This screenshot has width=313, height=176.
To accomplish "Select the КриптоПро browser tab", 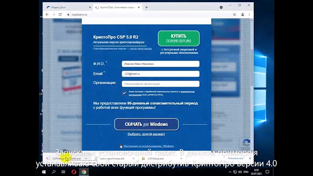I will (x=115, y=8).
